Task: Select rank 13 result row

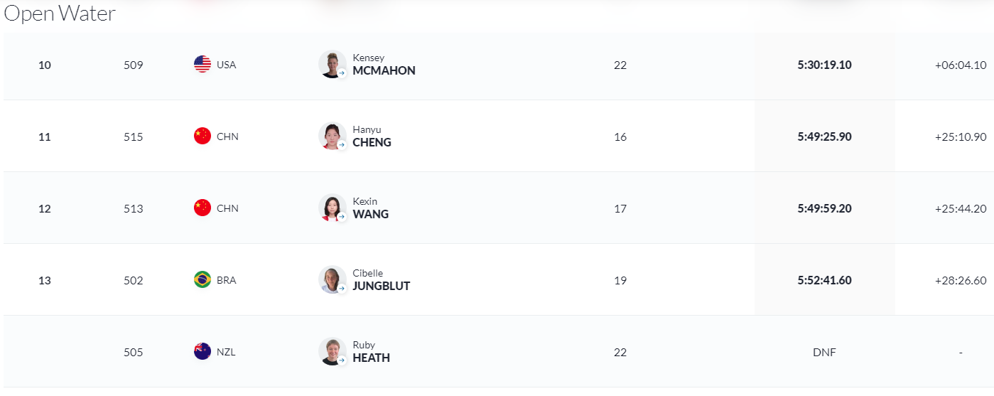Action: pos(499,280)
